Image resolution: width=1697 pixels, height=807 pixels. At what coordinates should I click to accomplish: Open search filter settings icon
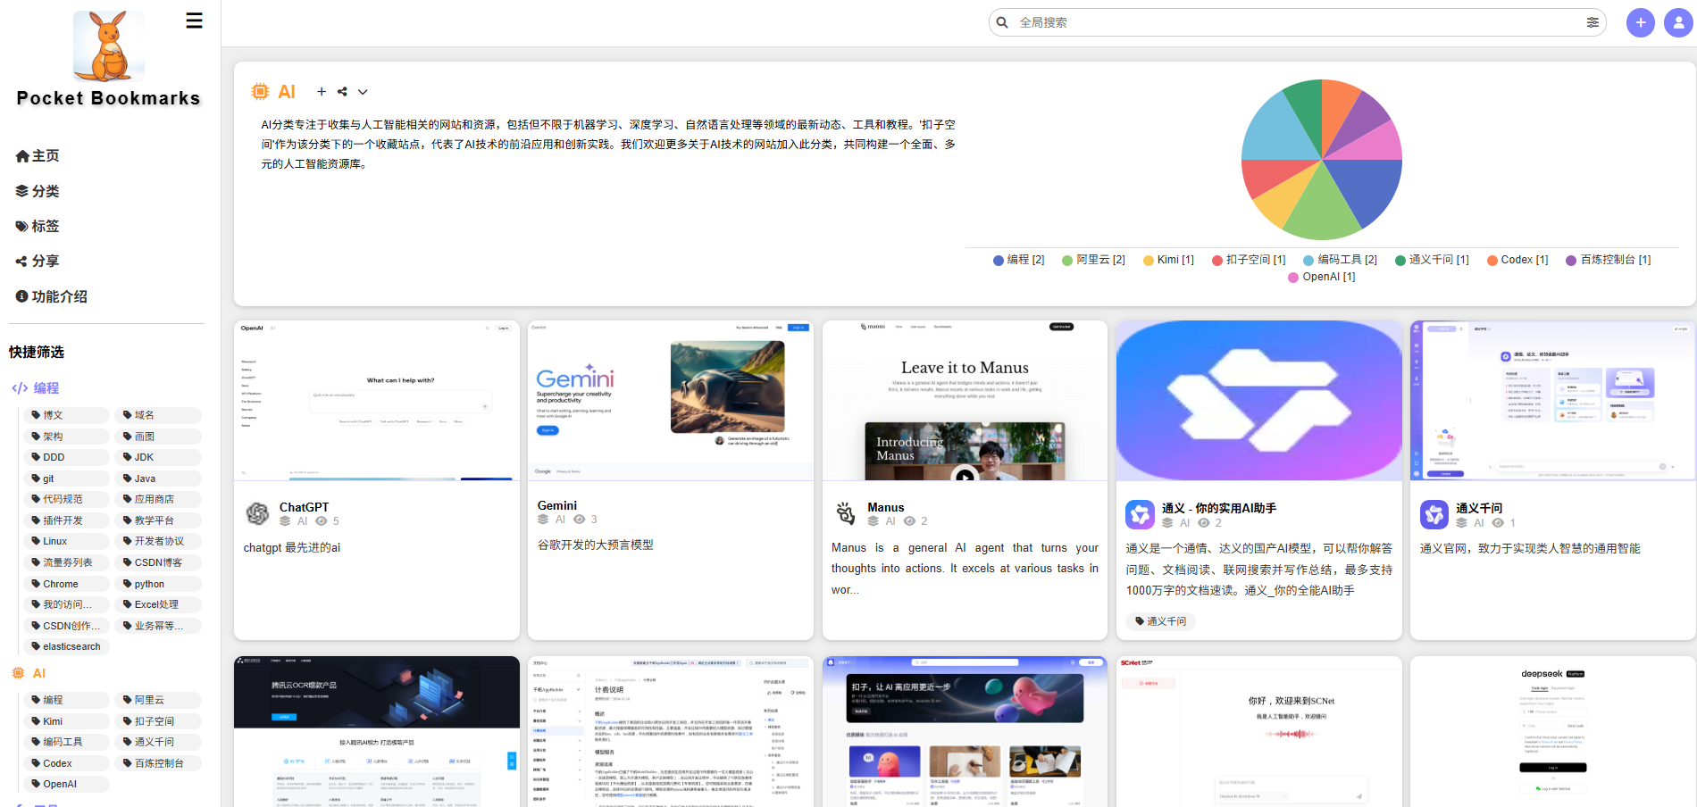pyautogui.click(x=1592, y=22)
